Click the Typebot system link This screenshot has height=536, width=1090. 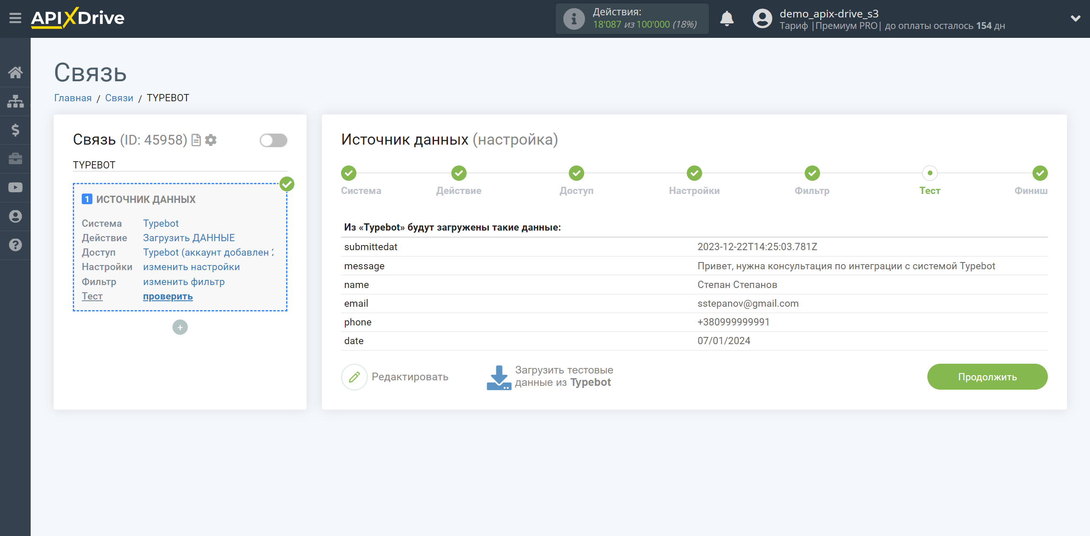(161, 223)
